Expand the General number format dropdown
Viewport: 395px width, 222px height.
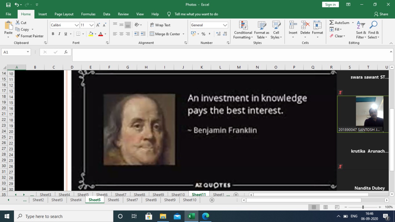[225, 25]
